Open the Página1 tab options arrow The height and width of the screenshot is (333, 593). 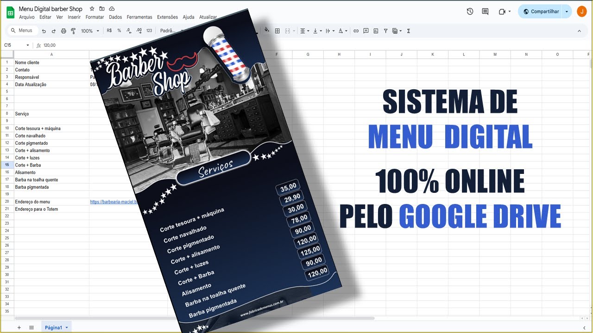pyautogui.click(x=67, y=327)
